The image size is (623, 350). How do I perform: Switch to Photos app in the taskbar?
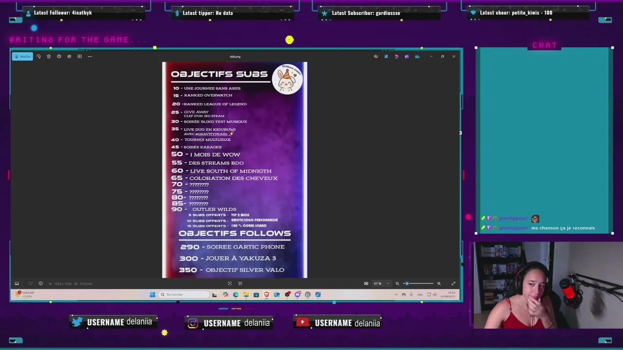pos(318,294)
